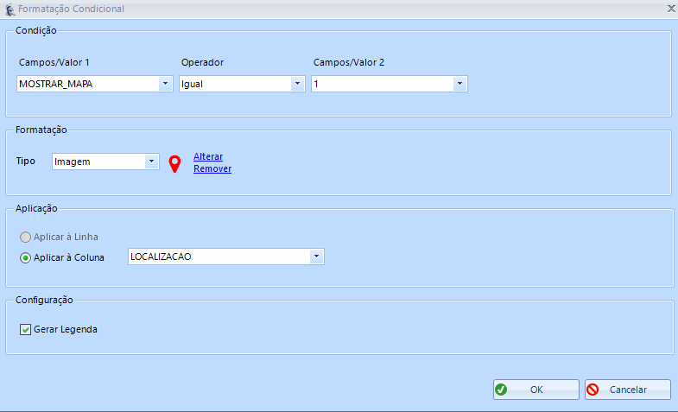Viewport: 678px width, 412px height.
Task: Close the Formatação Condicional dialog
Action: pyautogui.click(x=670, y=8)
